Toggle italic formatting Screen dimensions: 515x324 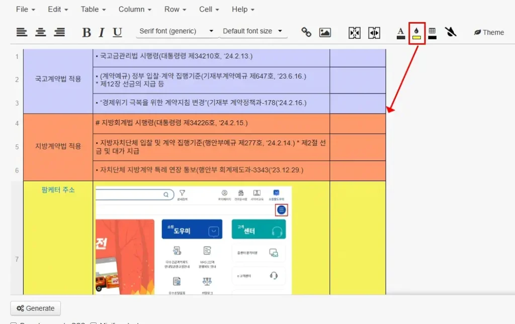coord(102,32)
